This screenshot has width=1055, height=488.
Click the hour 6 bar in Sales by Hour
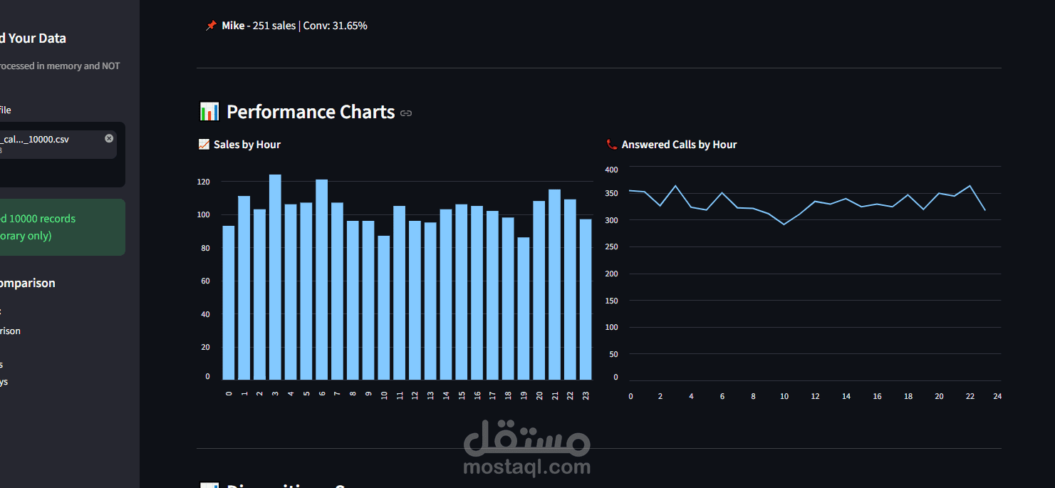pyautogui.click(x=322, y=280)
